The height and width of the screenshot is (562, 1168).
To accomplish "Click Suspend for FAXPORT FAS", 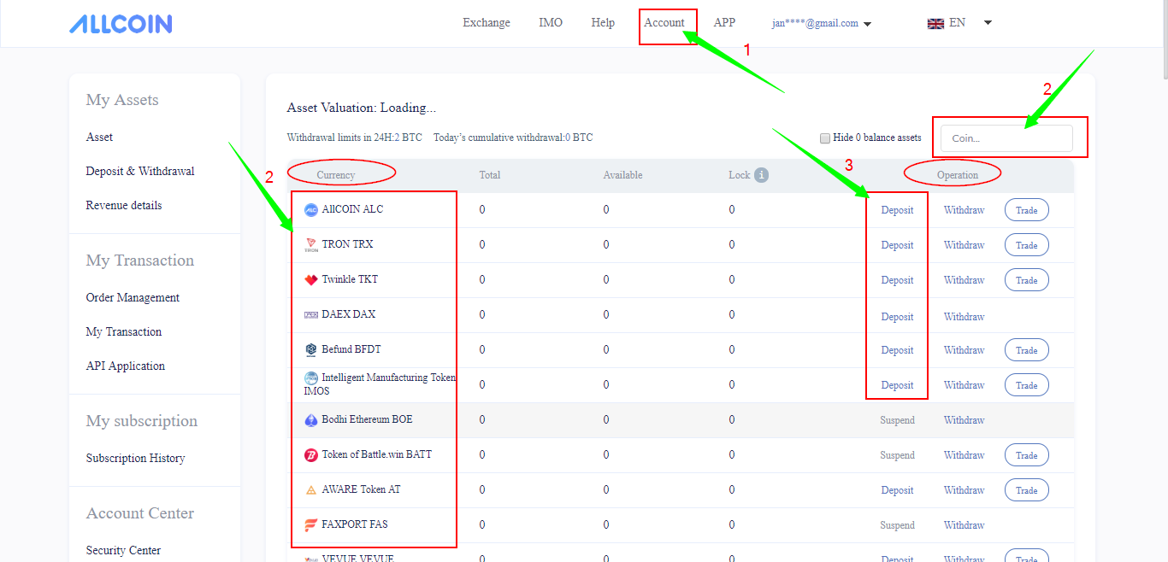I will pyautogui.click(x=898, y=525).
